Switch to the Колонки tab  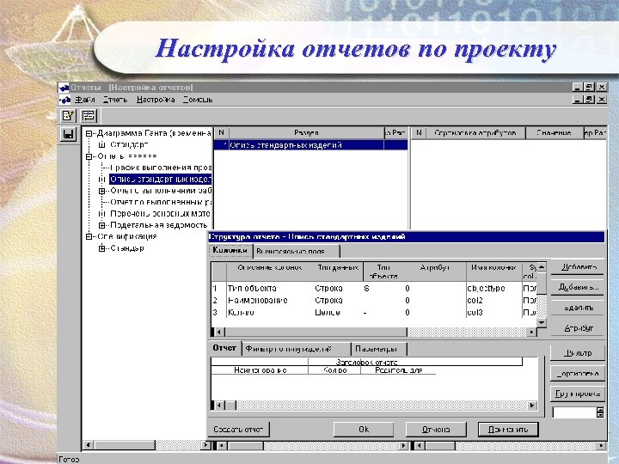(230, 250)
